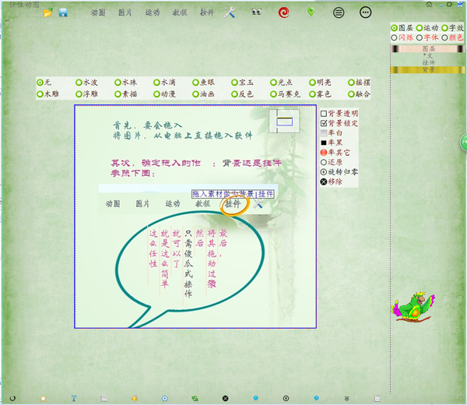Image resolution: width=467 pixels, height=405 pixels.
Task: Click the open folder icon in the toolbar
Action: (x=47, y=13)
